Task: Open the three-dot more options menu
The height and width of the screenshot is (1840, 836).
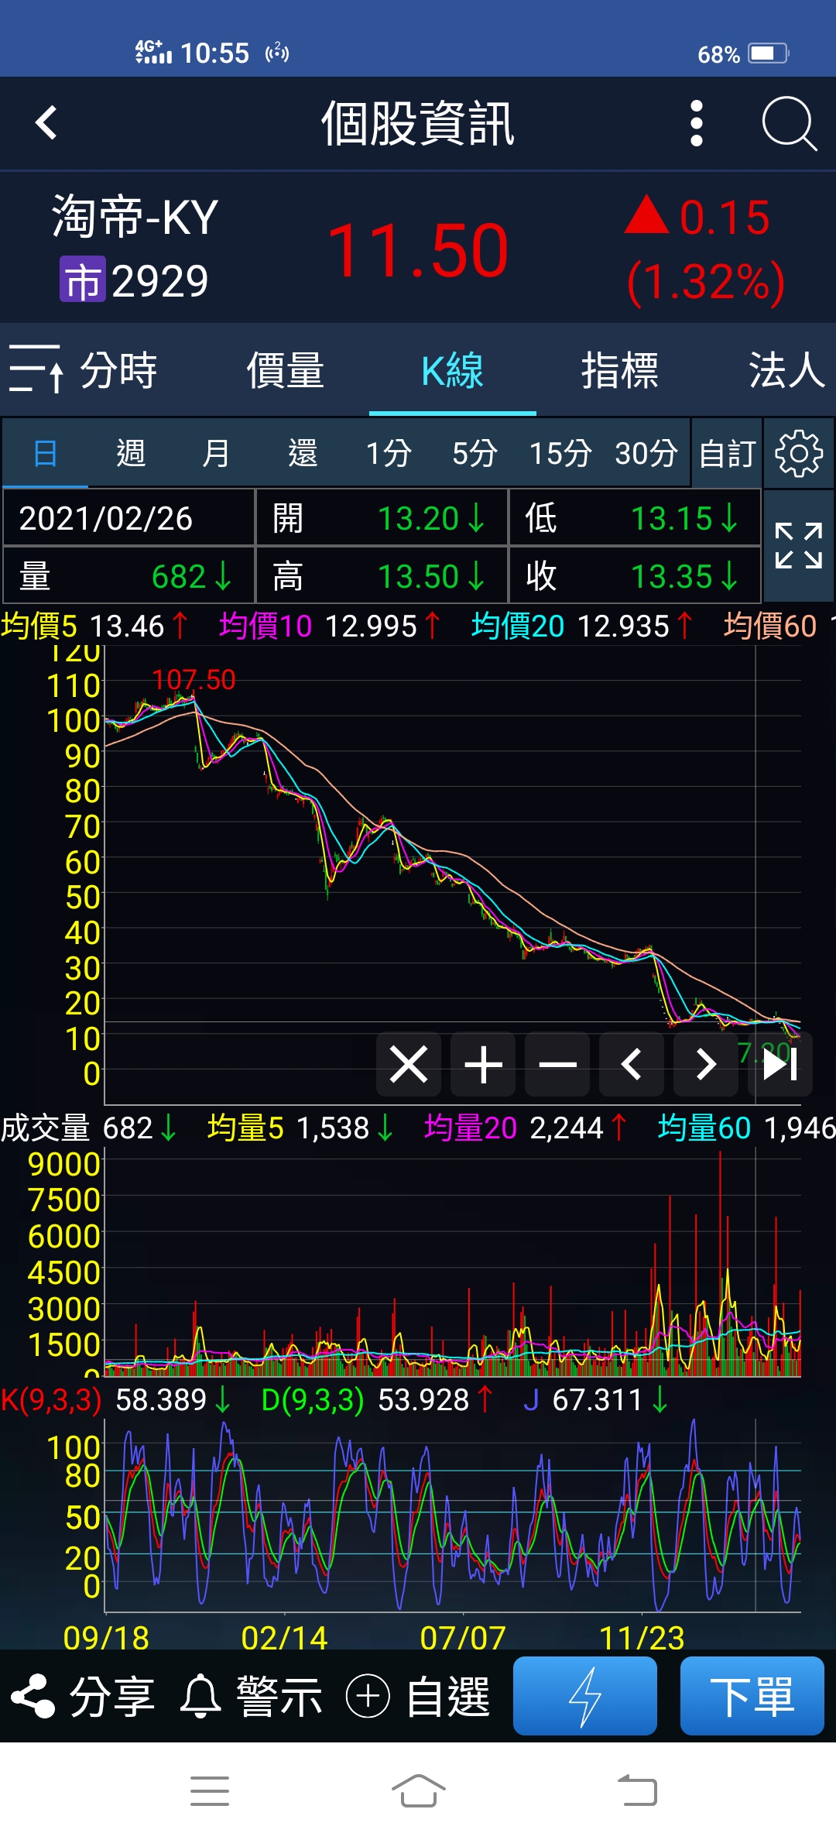Action: click(696, 123)
